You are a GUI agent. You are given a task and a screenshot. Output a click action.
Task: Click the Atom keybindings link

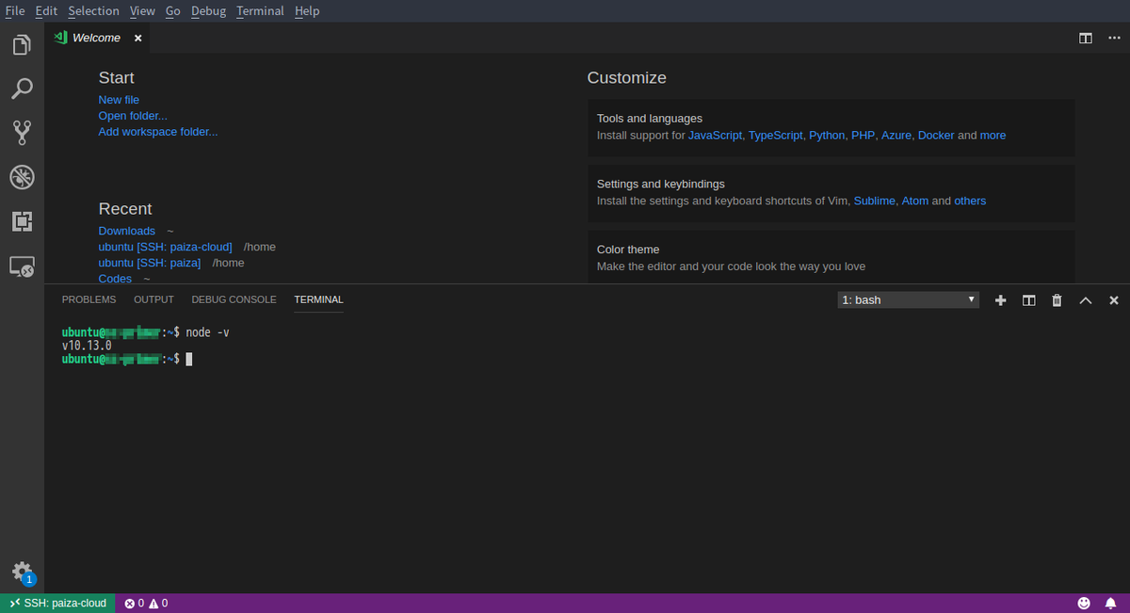click(x=915, y=201)
